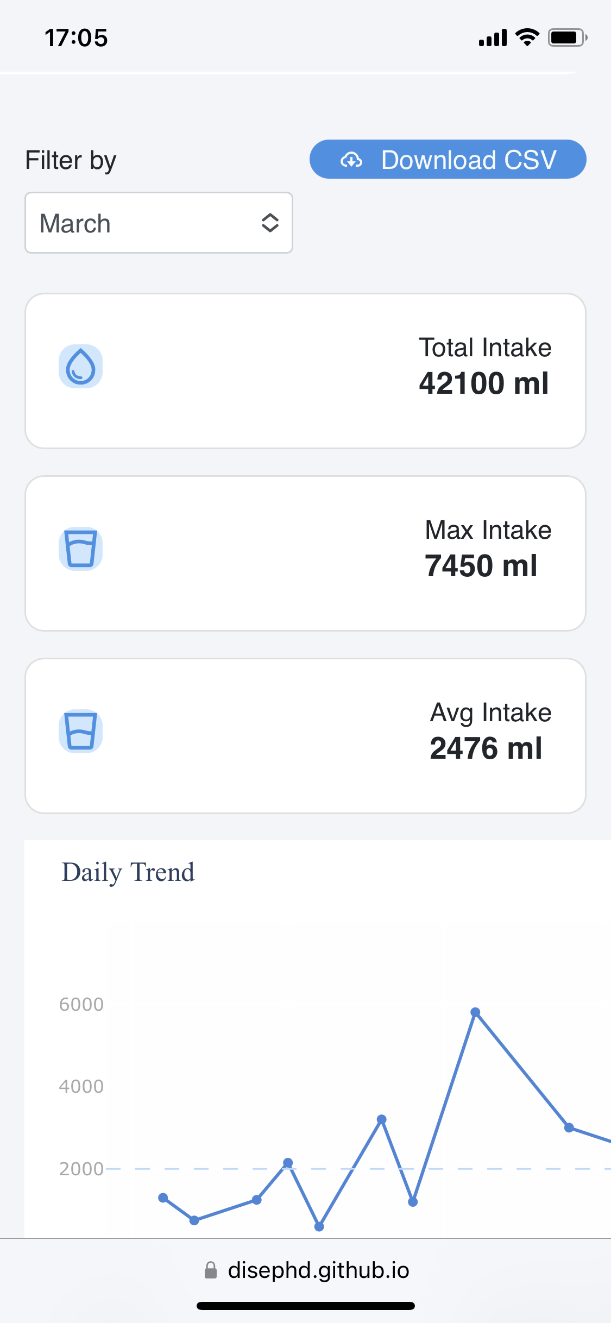The width and height of the screenshot is (611, 1323).
Task: Click the cloud download icon
Action: (x=351, y=160)
